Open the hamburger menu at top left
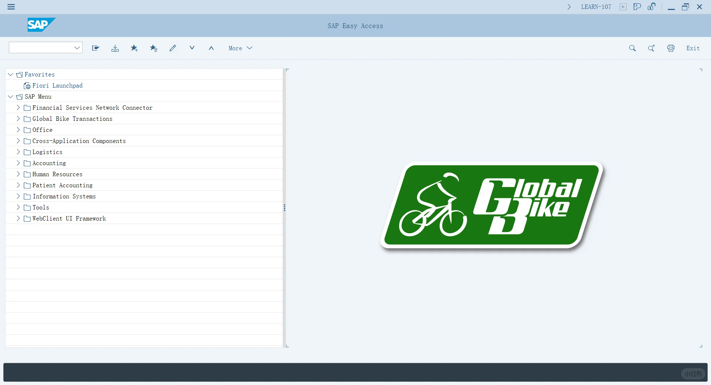The width and height of the screenshot is (711, 385). point(11,7)
